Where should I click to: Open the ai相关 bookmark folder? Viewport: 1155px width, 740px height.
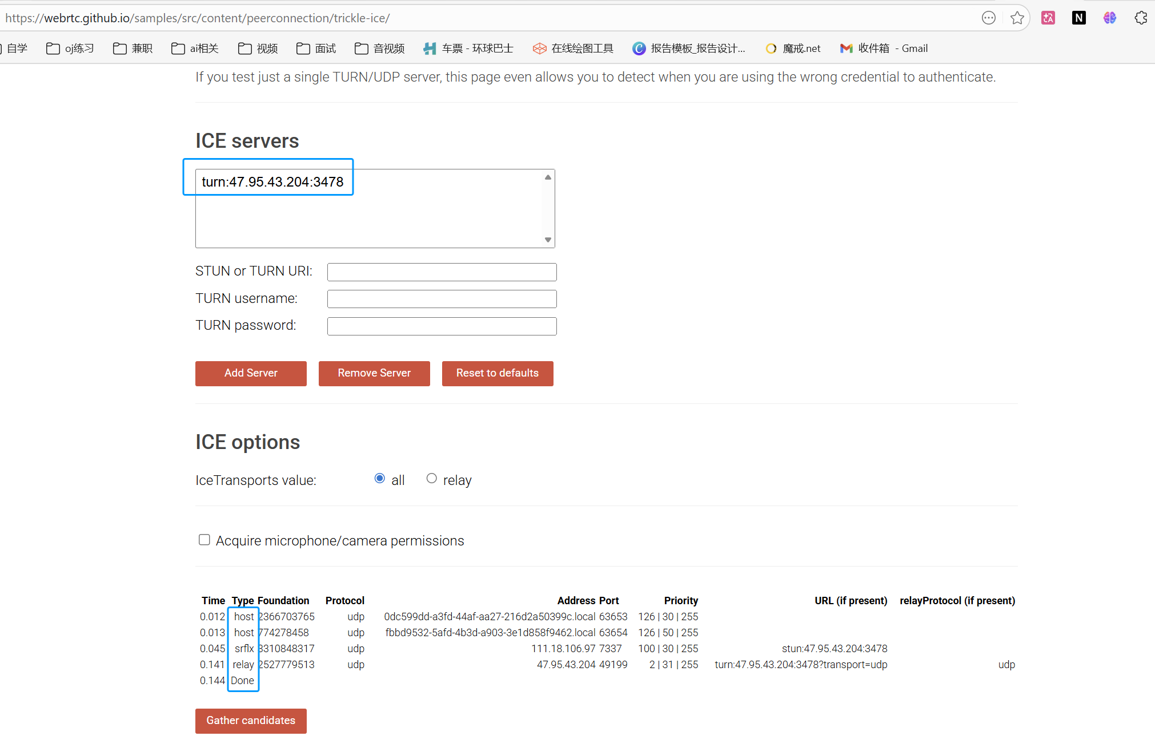pos(195,48)
